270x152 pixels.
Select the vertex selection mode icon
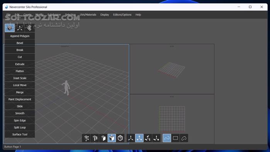86,138
